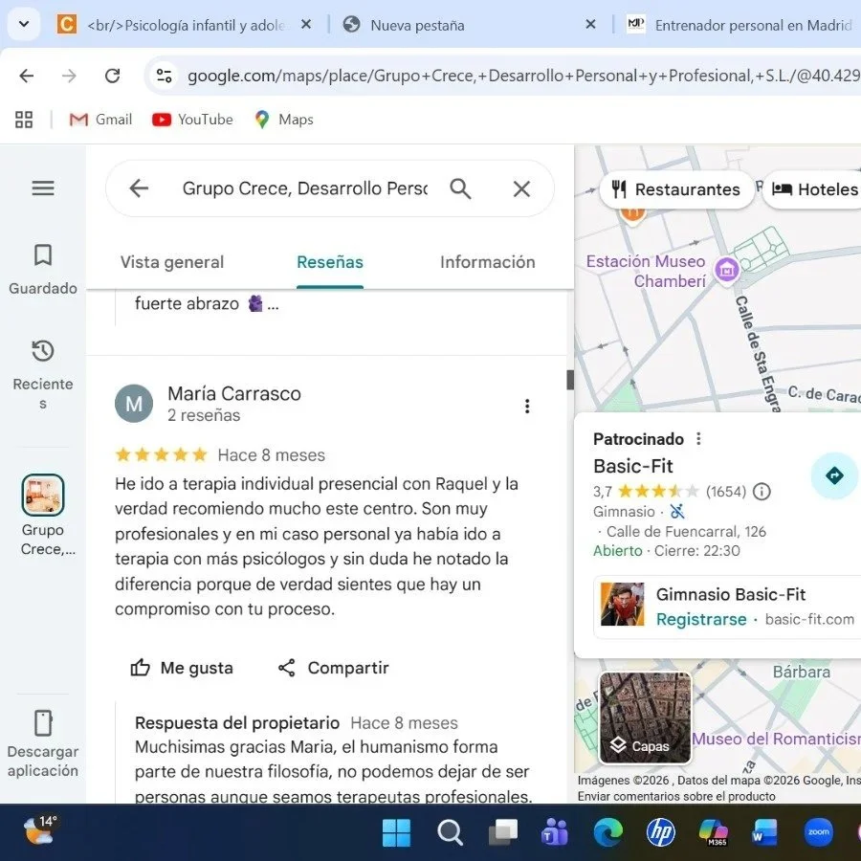Launch Microsoft Teams from taskbar

(555, 832)
